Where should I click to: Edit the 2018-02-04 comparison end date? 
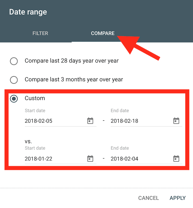coord(146,159)
